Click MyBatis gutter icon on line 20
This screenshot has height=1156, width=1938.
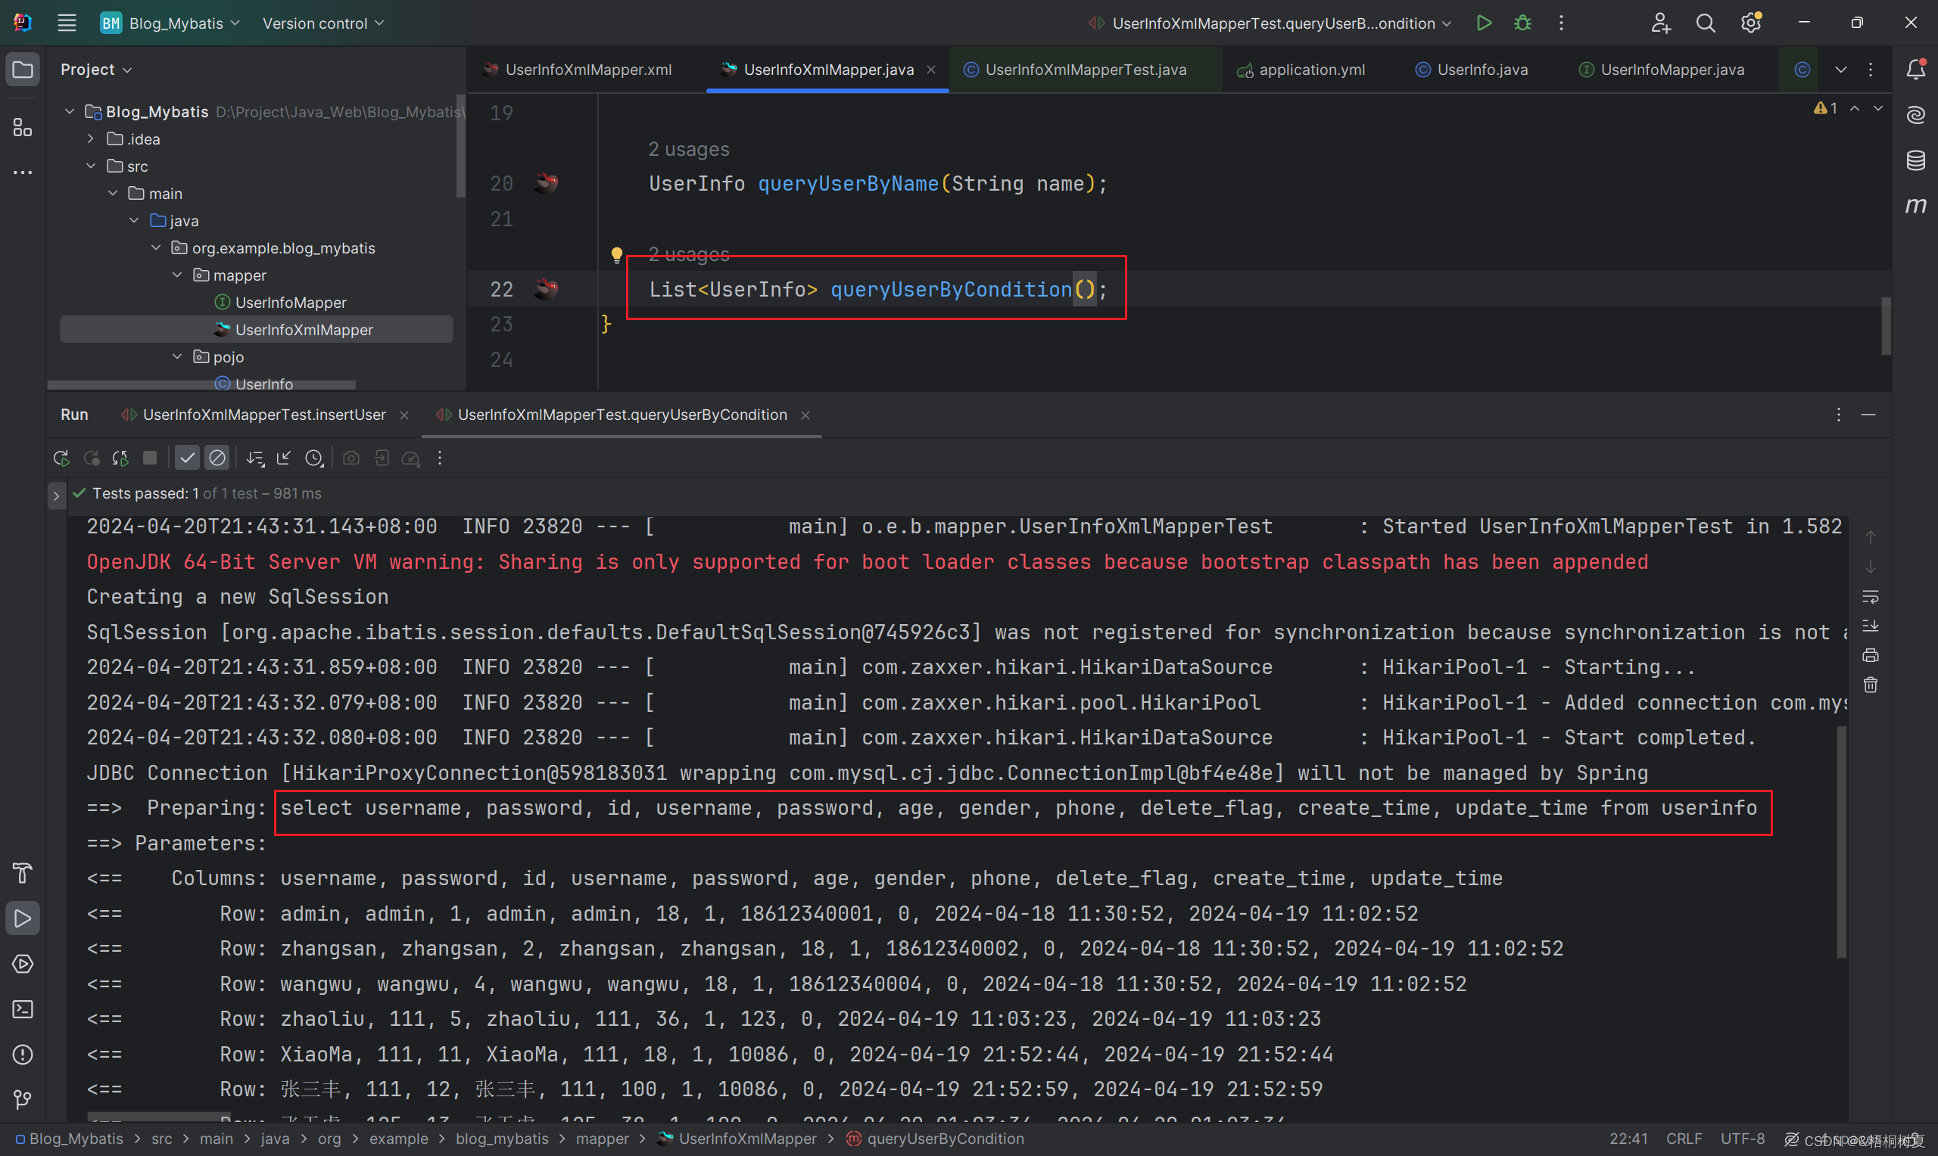(547, 183)
